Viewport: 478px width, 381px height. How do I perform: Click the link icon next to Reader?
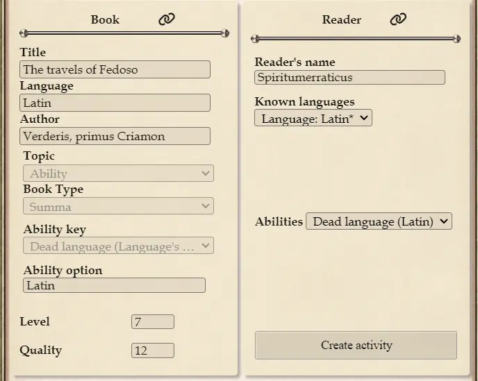coord(398,19)
